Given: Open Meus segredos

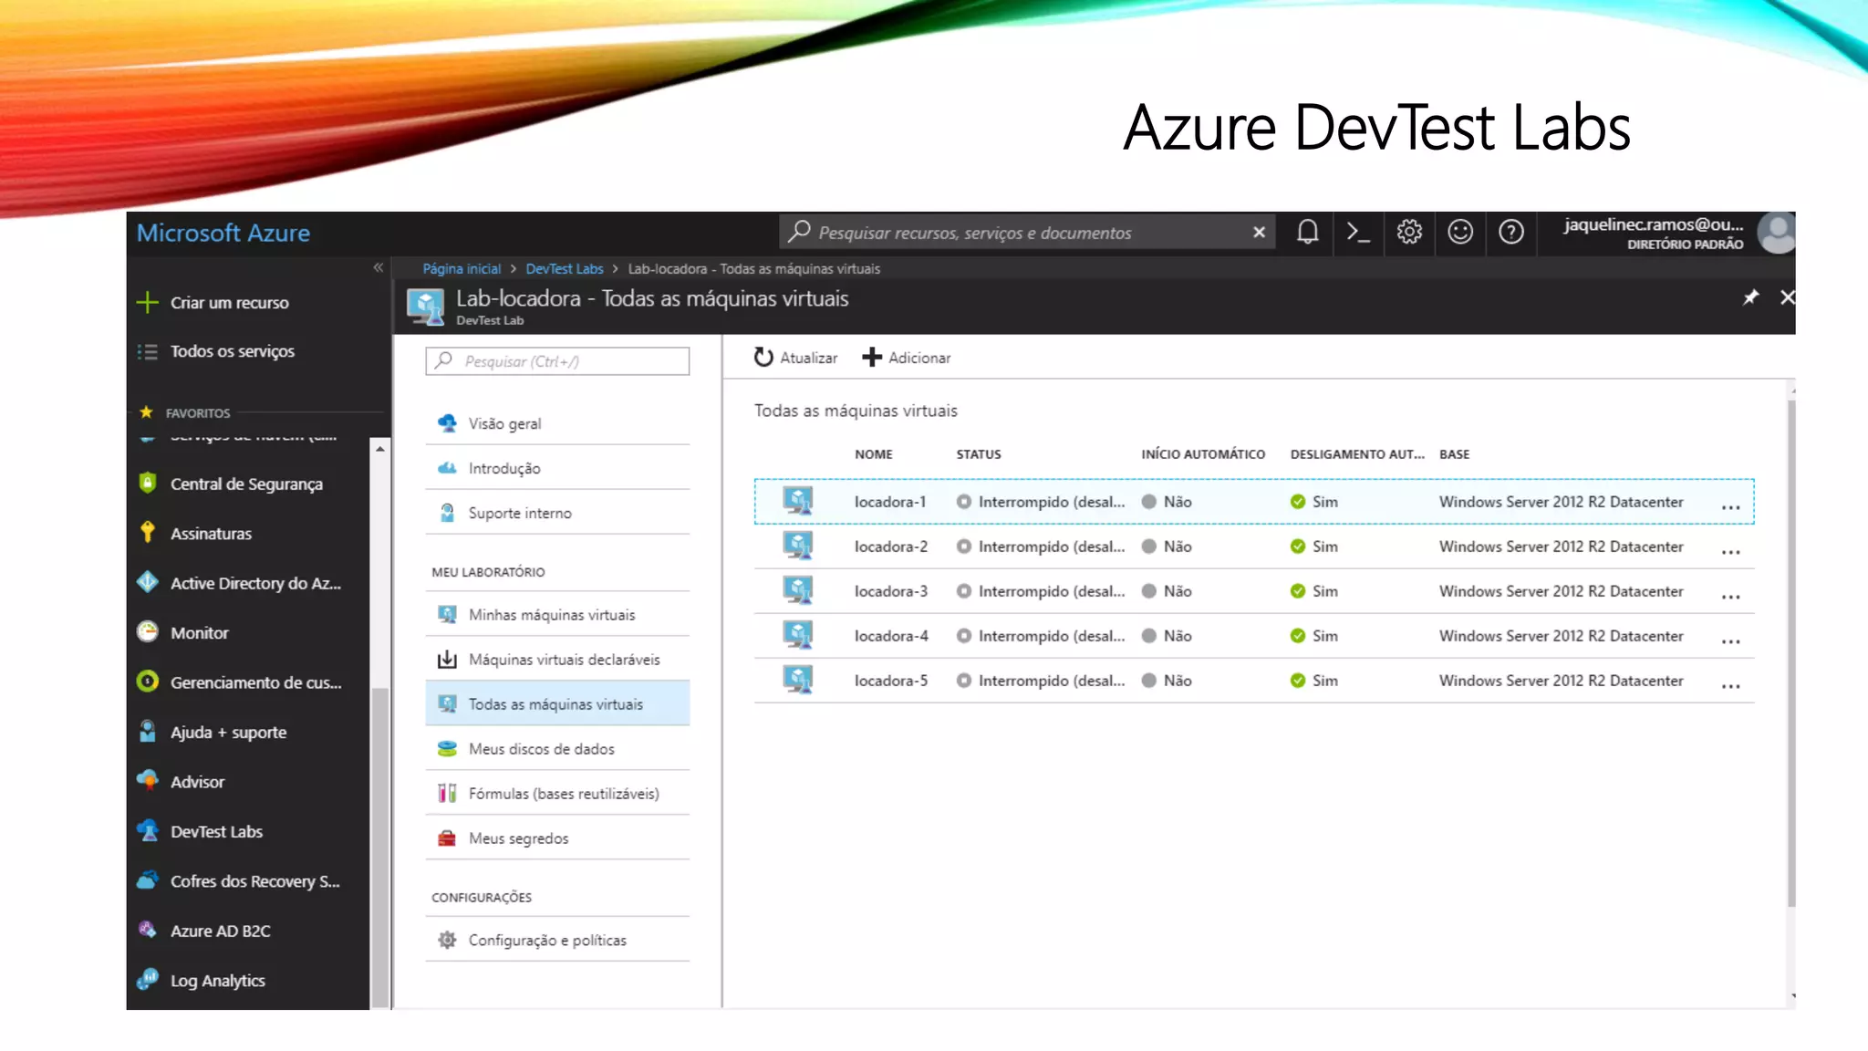Looking at the screenshot, I should [x=557, y=838].
